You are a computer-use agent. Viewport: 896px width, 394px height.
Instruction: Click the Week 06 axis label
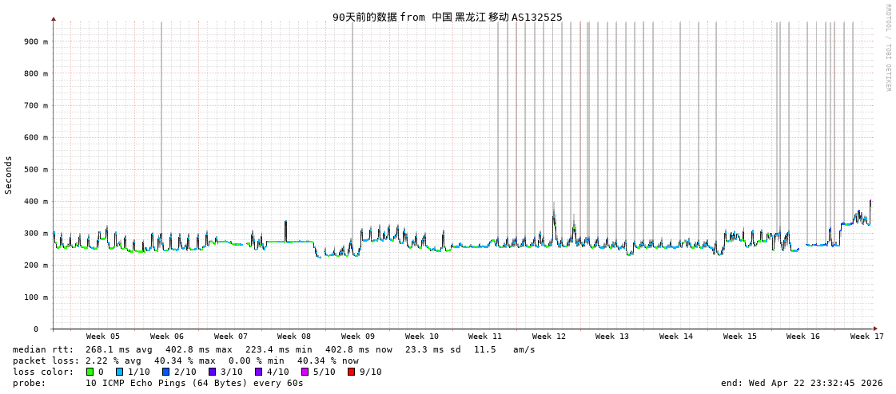[x=167, y=337]
